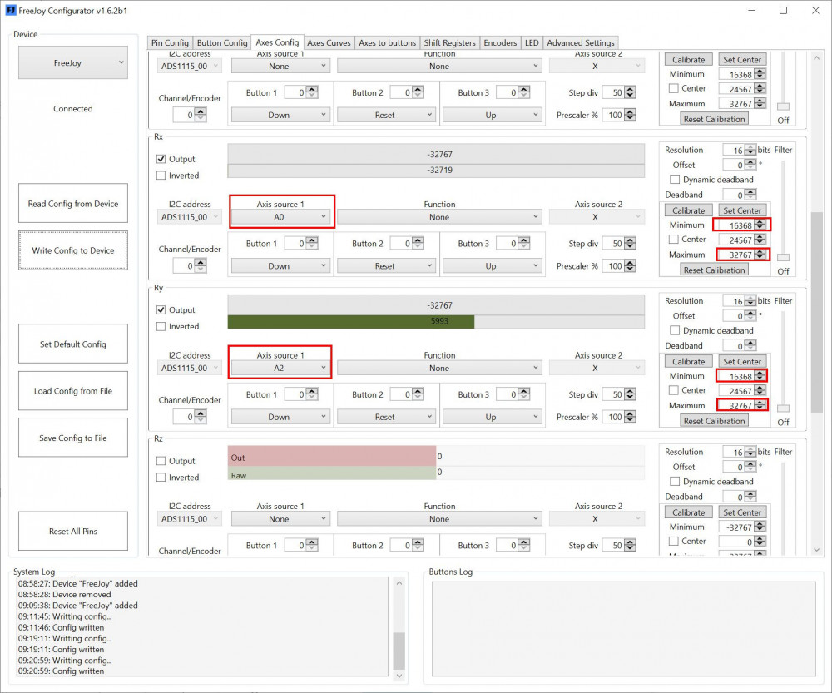This screenshot has width=832, height=693.
Task: Increment the Rx Button 1 number spinner
Action: tap(311, 241)
